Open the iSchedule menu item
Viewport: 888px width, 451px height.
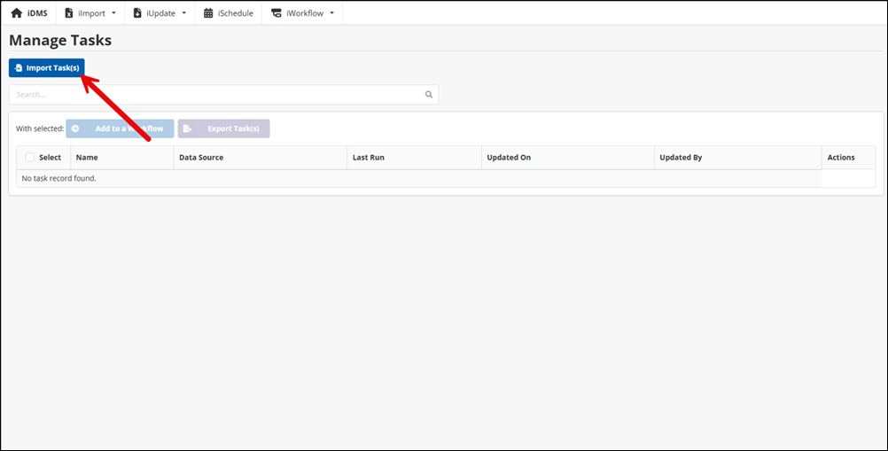(x=235, y=13)
